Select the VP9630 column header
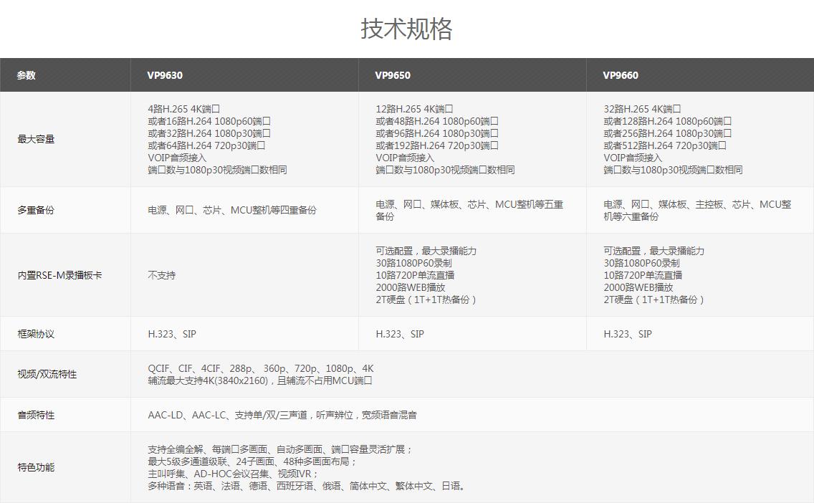 click(165, 75)
